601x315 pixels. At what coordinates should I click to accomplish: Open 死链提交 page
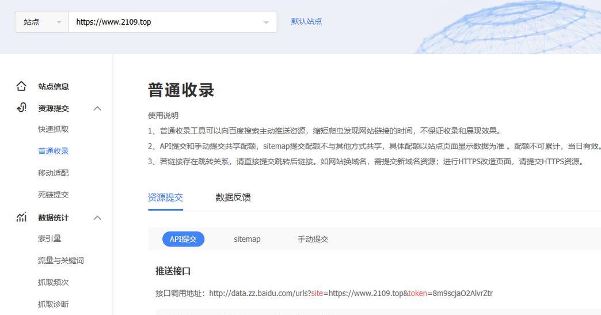[54, 195]
